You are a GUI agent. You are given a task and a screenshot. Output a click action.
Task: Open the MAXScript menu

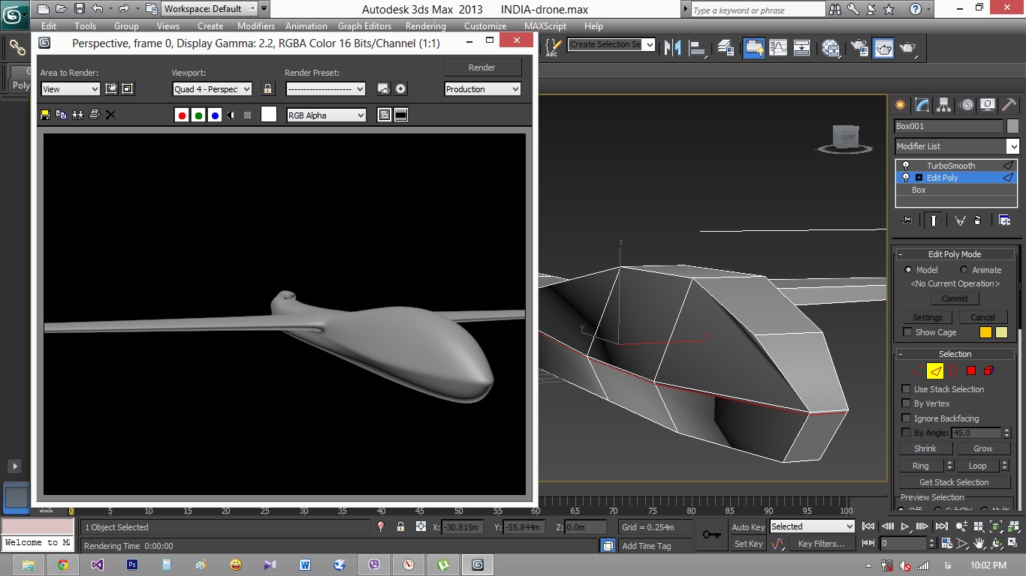545,25
